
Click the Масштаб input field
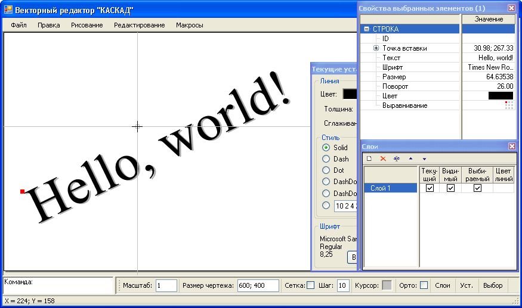point(166,285)
